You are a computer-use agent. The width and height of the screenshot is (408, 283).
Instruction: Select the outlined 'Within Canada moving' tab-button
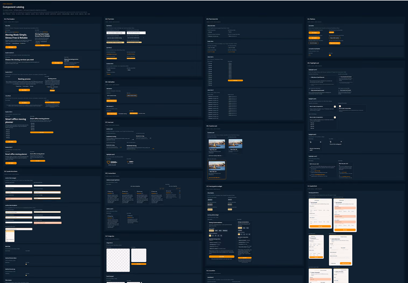coord(132,95)
